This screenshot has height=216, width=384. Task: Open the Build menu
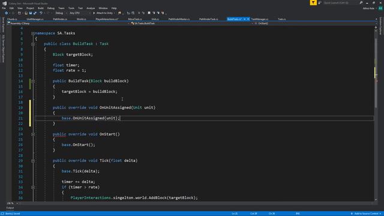(41, 8)
